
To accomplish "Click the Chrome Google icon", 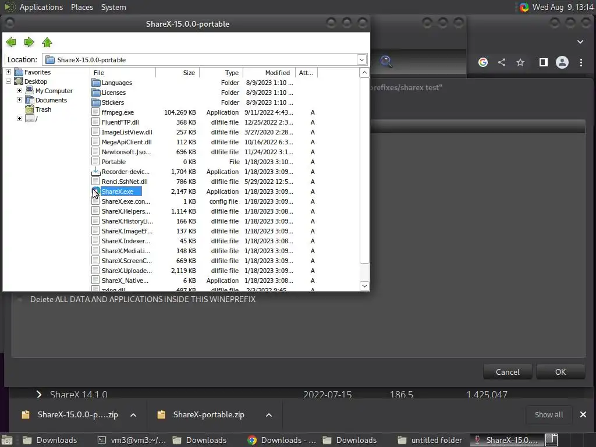I will 483,62.
